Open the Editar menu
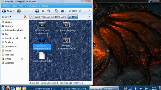Viewport: 161px width, 90px height. pyautogui.click(x=15, y=6)
